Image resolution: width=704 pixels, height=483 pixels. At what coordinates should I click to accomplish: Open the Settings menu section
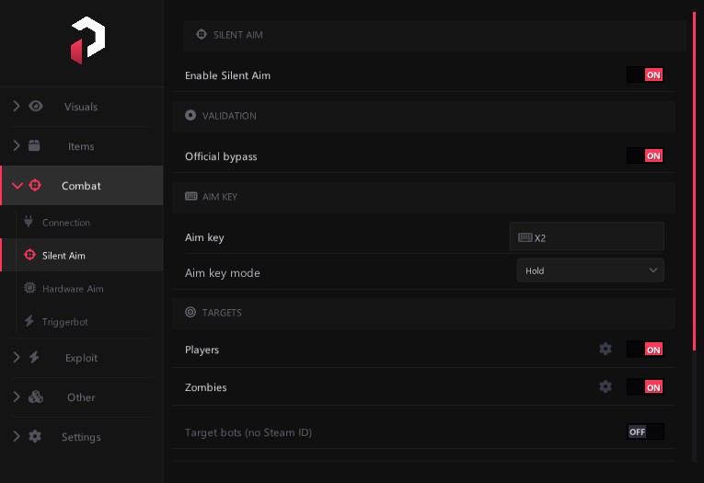81,437
